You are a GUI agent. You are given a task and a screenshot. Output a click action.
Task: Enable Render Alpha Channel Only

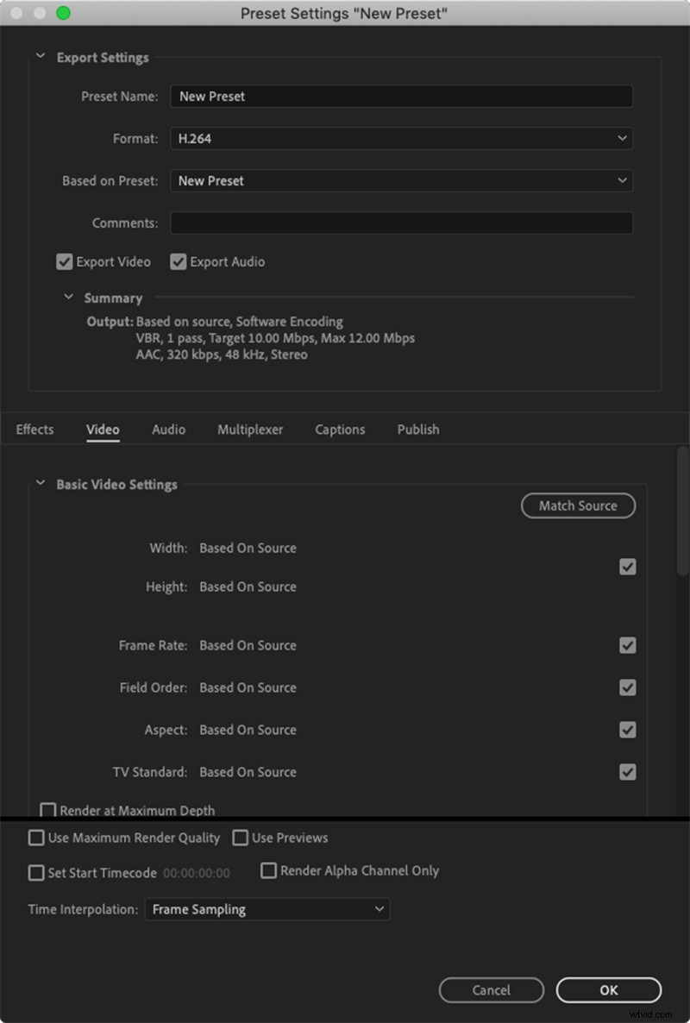coord(268,871)
